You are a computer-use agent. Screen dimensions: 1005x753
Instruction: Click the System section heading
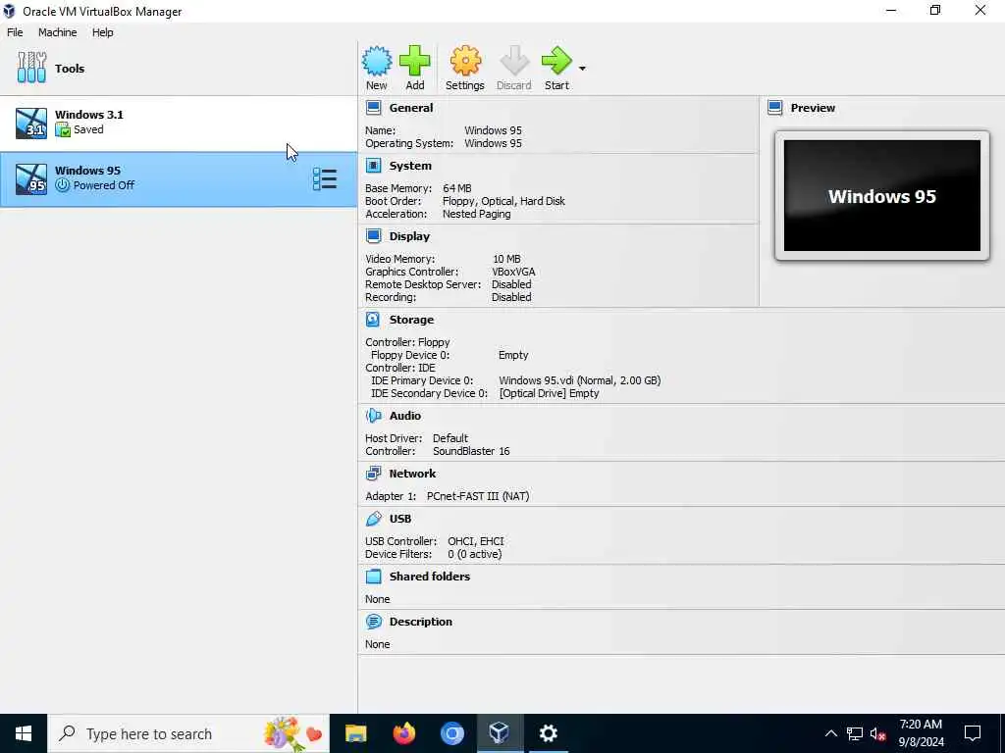click(410, 166)
